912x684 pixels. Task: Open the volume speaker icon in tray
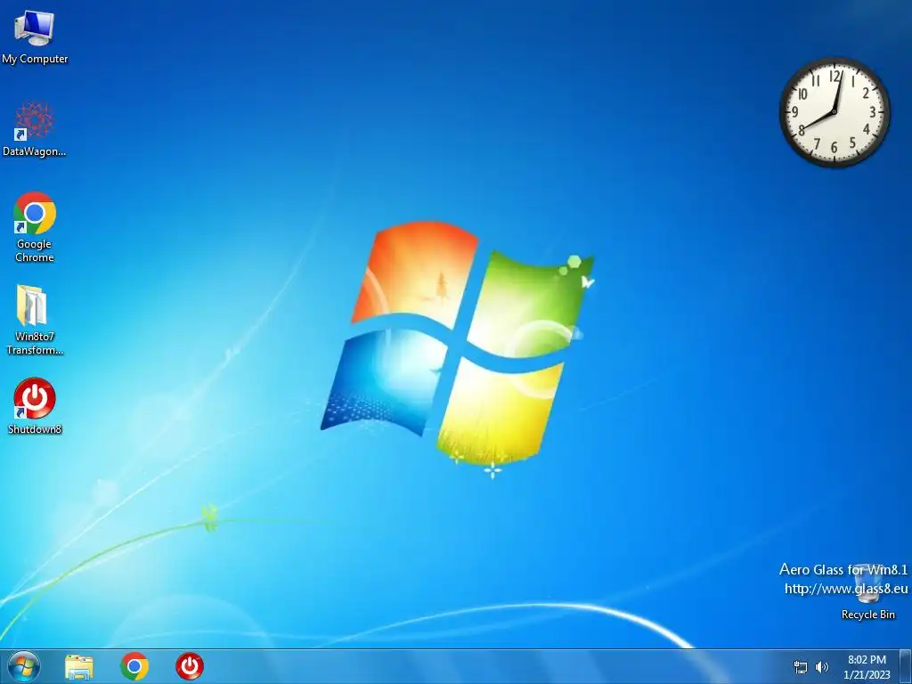pos(822,667)
